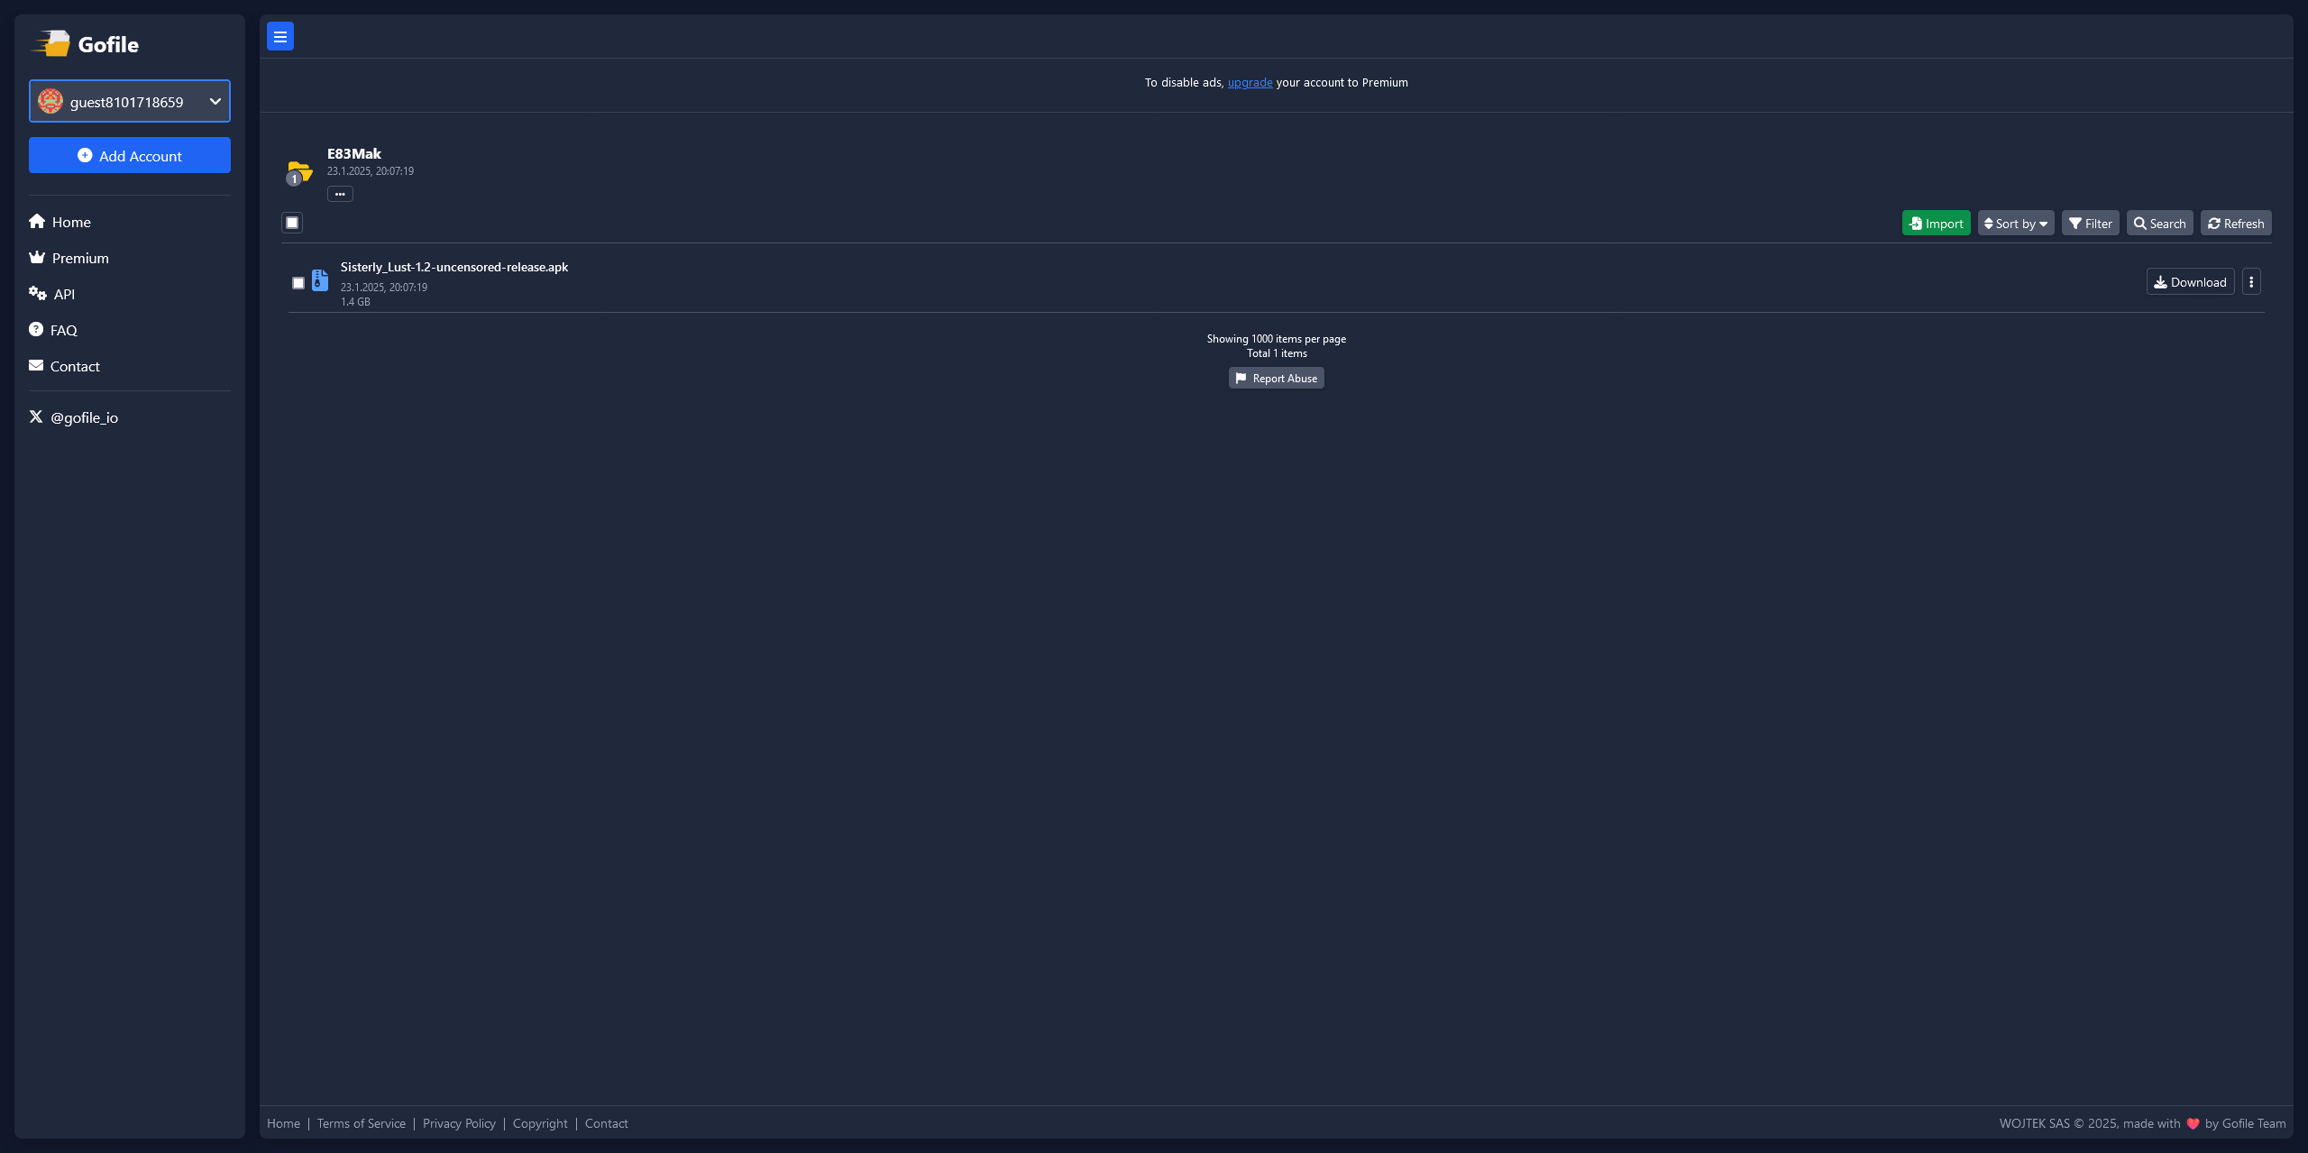Click the guest account avatar icon

(50, 101)
